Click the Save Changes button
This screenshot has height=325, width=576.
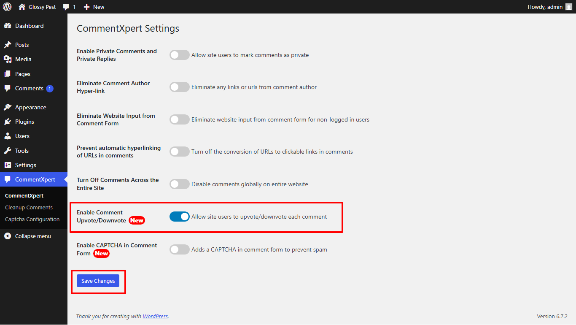click(98, 281)
